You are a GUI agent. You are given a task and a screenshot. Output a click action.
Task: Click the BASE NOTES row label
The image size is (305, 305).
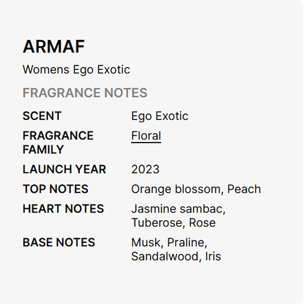click(59, 242)
